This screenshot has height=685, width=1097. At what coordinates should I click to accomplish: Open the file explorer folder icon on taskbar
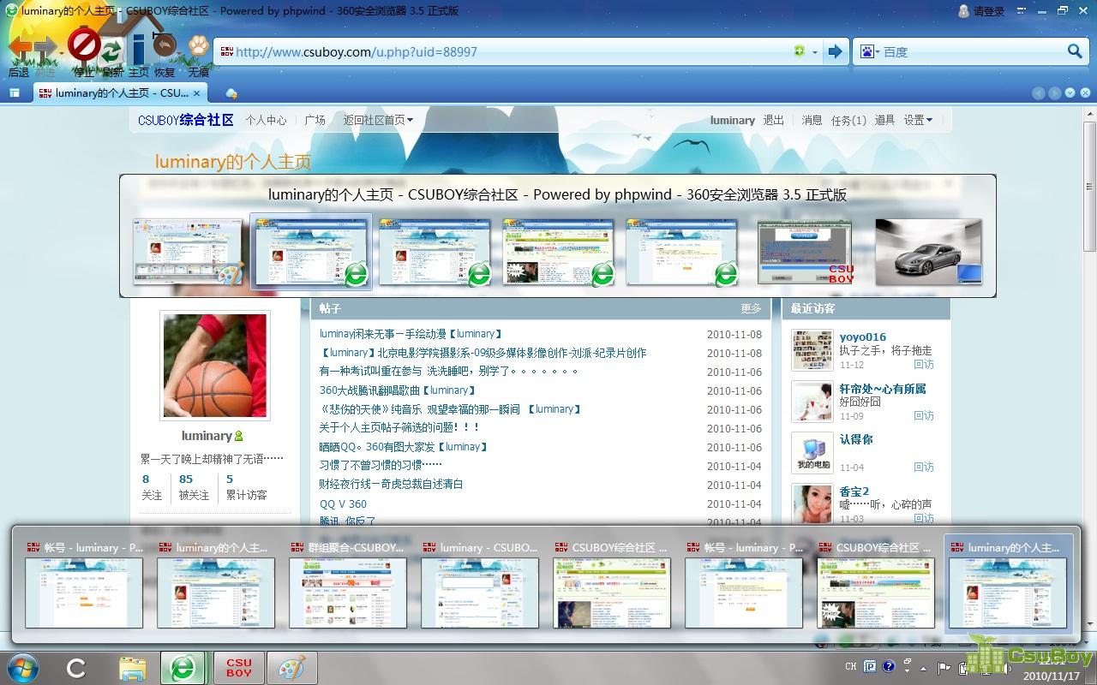click(131, 668)
